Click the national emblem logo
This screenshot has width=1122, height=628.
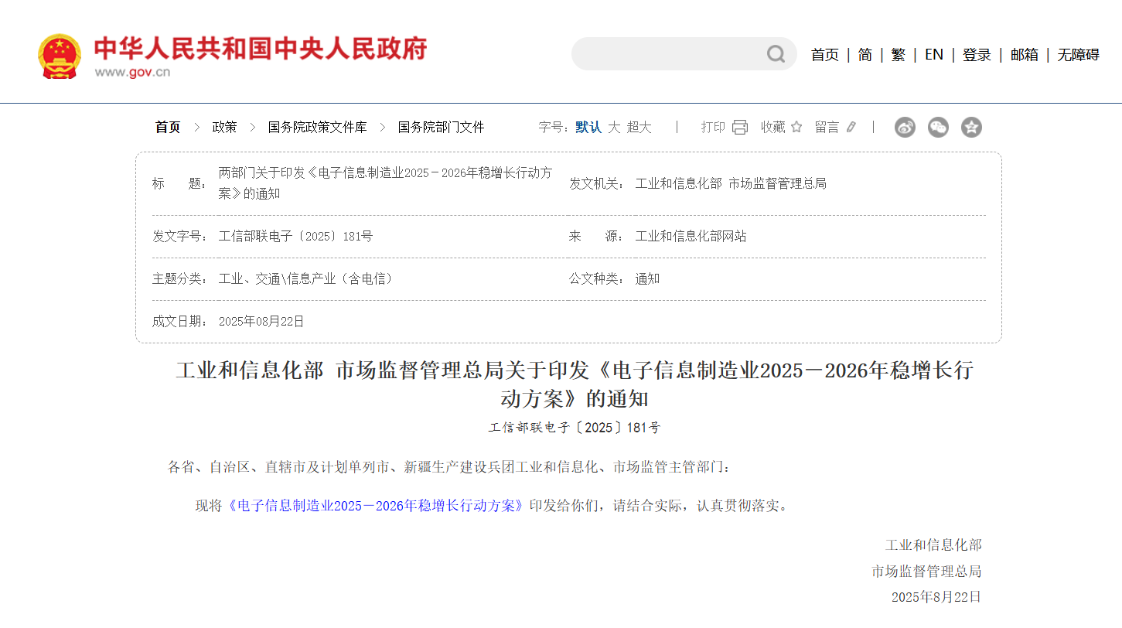click(x=59, y=56)
